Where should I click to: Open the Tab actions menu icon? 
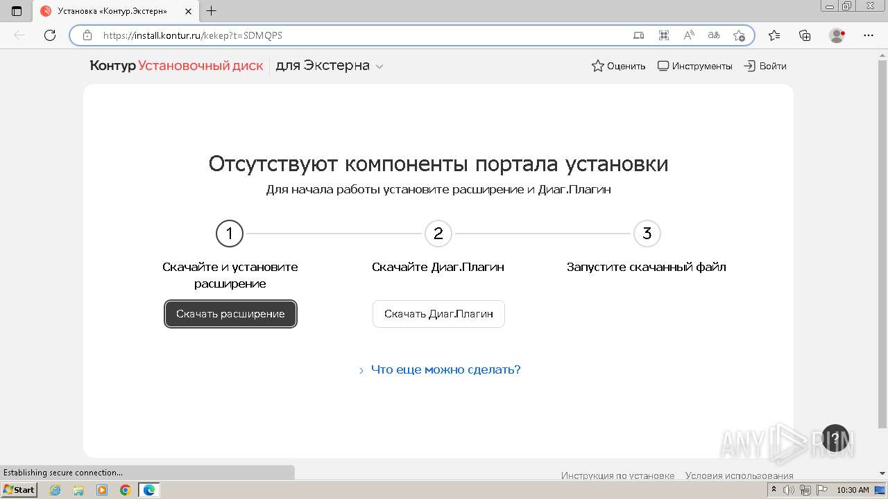click(x=17, y=11)
